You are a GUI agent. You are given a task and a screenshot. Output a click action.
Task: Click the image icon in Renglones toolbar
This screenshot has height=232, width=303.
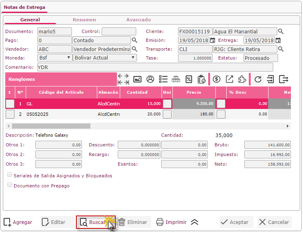[137, 79]
